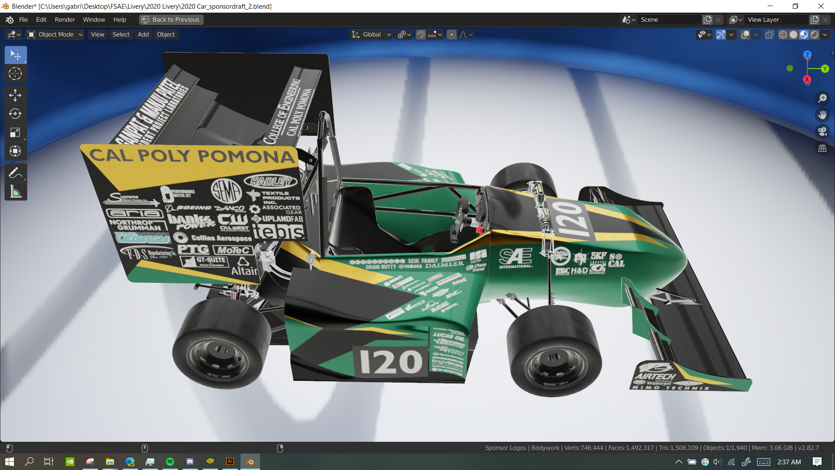The image size is (835, 470).
Task: Browse scenes with scene icon dropdown
Action: click(629, 20)
